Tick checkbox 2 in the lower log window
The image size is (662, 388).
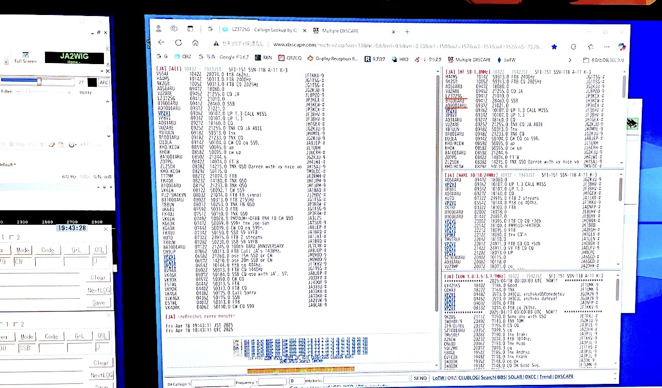[x=15, y=324]
